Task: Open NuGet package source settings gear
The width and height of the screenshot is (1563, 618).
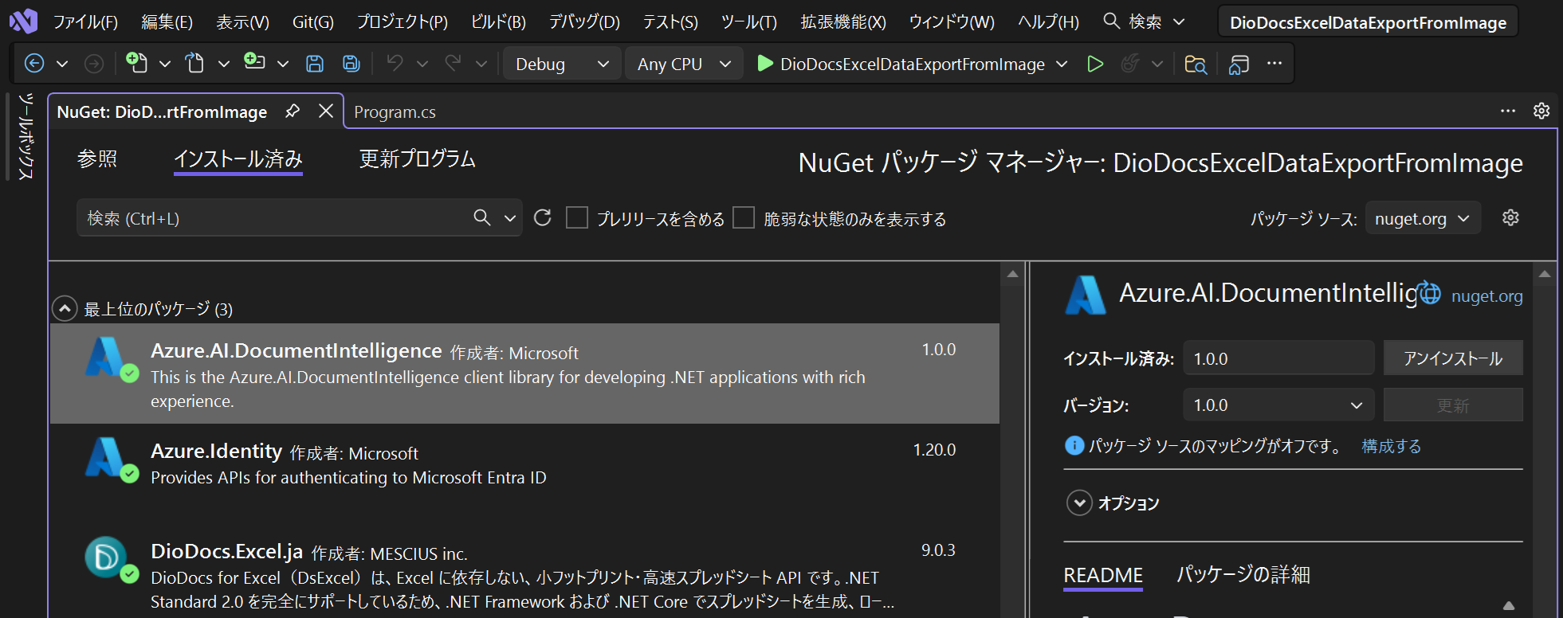Action: click(x=1510, y=218)
